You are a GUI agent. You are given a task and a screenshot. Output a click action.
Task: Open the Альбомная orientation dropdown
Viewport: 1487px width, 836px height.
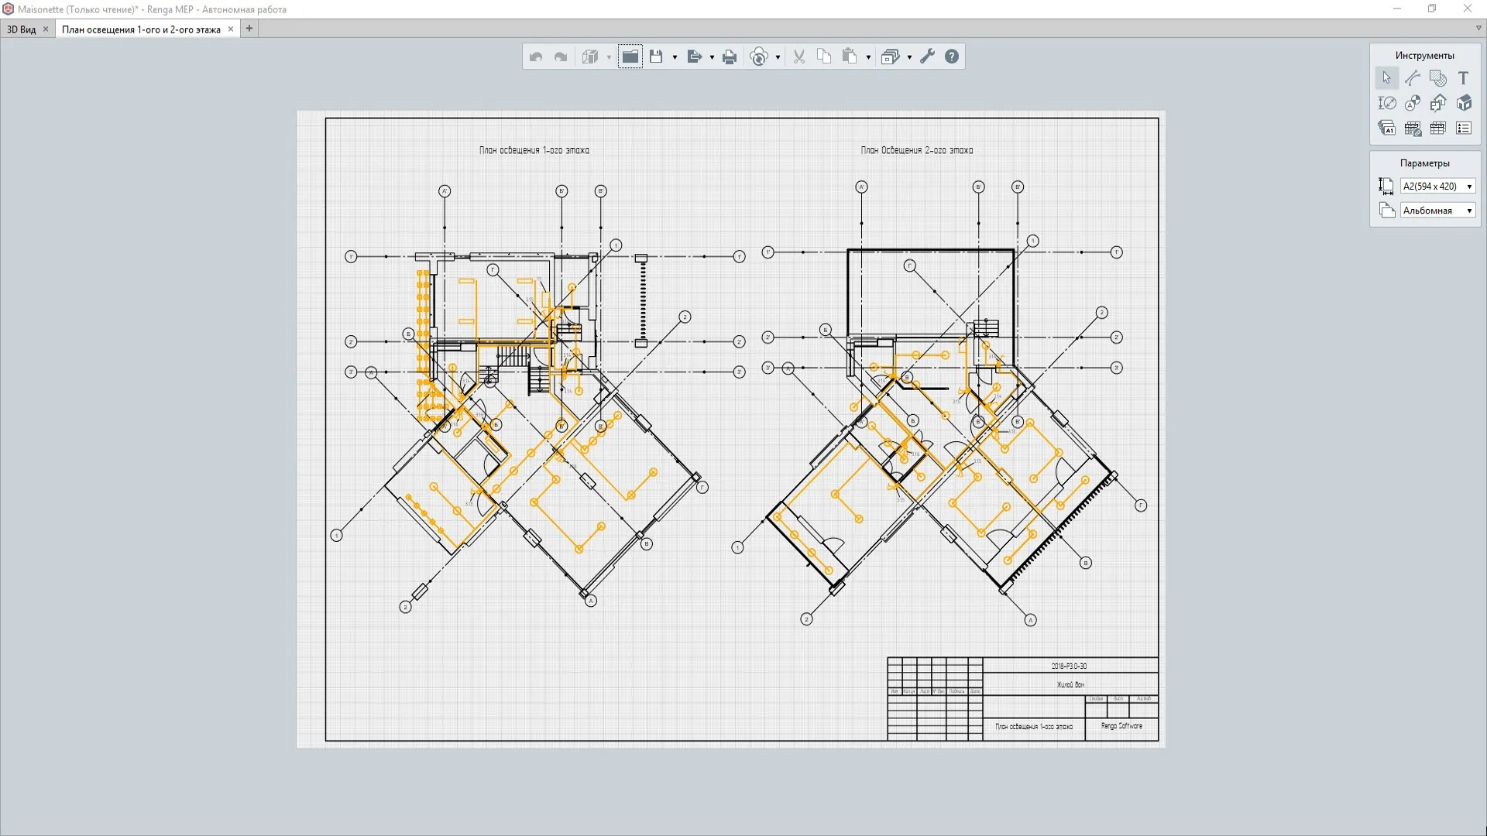[1437, 211]
